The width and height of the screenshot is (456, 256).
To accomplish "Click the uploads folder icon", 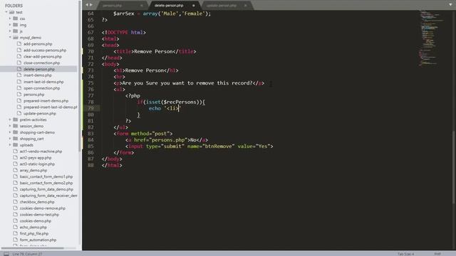I will (x=16, y=145).
